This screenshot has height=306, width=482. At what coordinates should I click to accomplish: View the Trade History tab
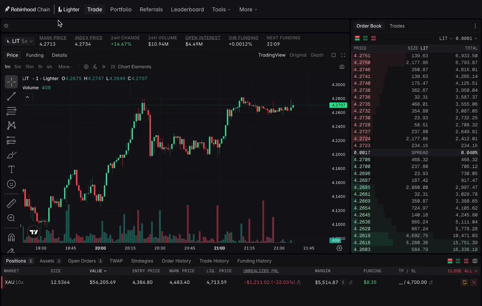point(214,261)
